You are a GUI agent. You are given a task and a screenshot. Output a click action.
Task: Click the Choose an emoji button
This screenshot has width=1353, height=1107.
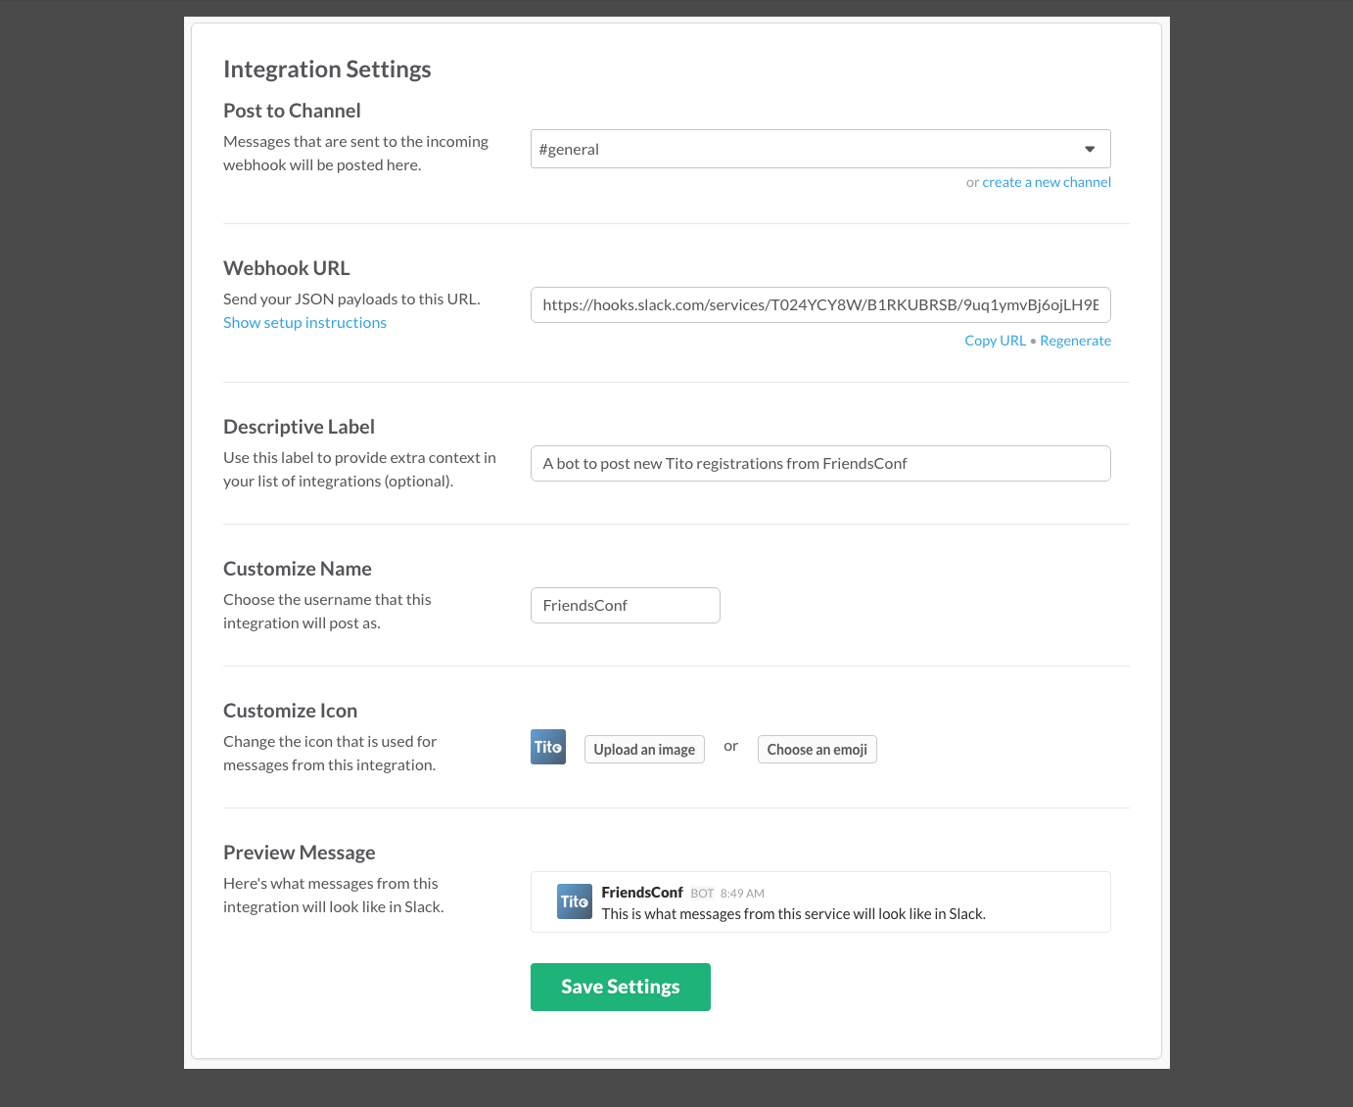click(x=817, y=750)
